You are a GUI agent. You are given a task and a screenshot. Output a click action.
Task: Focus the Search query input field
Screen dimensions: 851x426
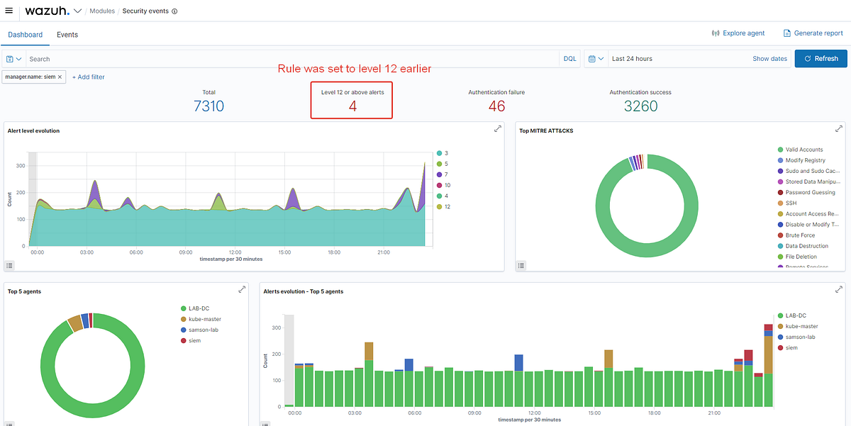293,59
